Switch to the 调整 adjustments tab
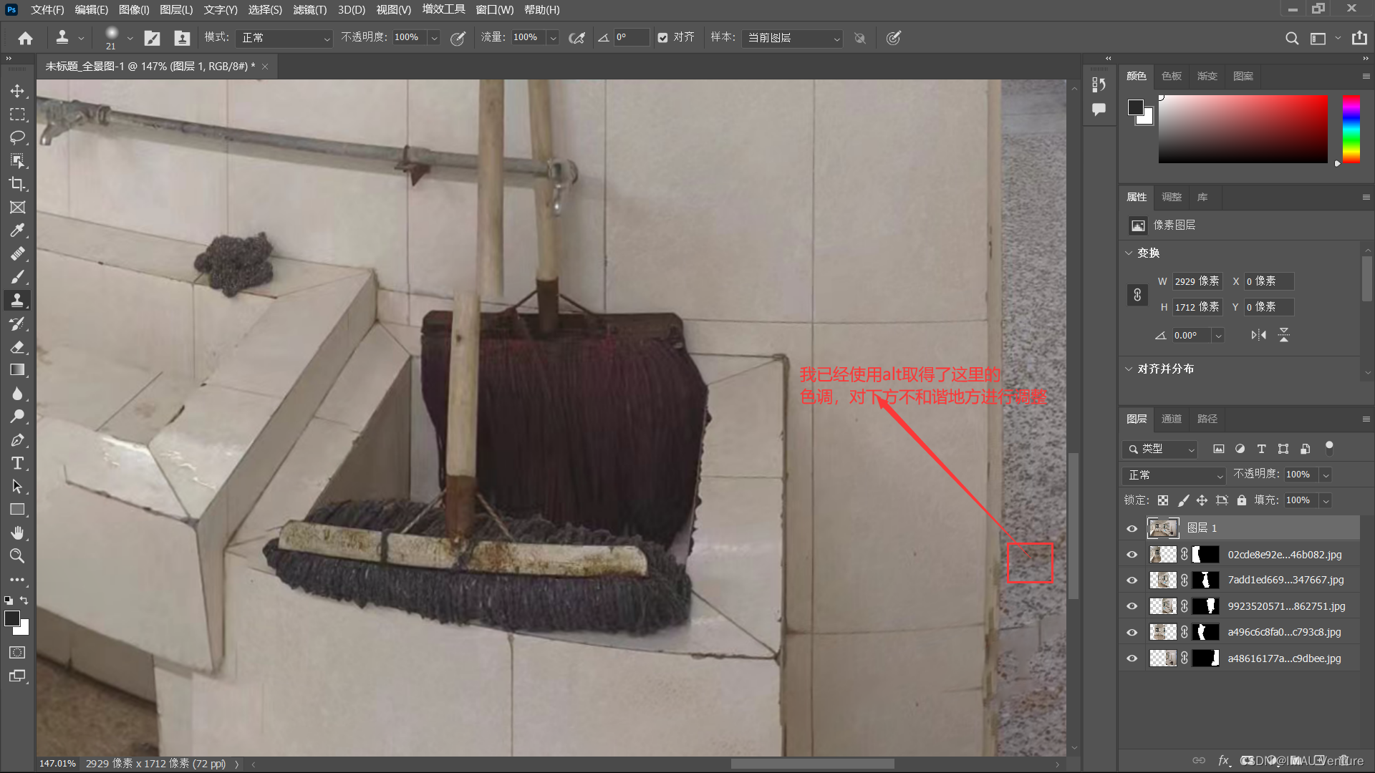This screenshot has height=773, width=1375. point(1172,197)
